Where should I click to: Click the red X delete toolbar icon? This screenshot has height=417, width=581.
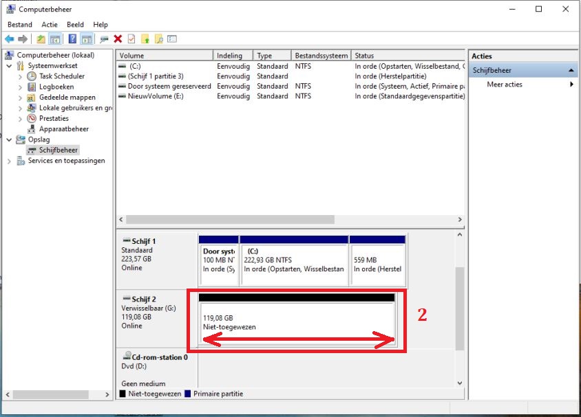coord(118,39)
